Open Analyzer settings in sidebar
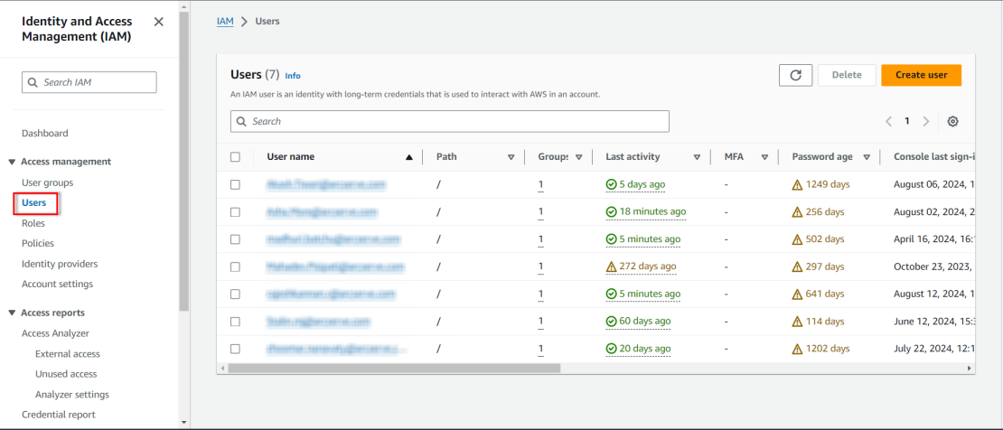 click(x=72, y=394)
